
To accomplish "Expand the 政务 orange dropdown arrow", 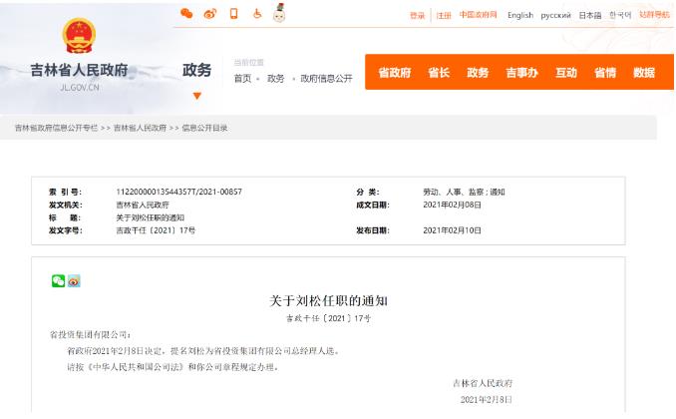I will (x=196, y=96).
